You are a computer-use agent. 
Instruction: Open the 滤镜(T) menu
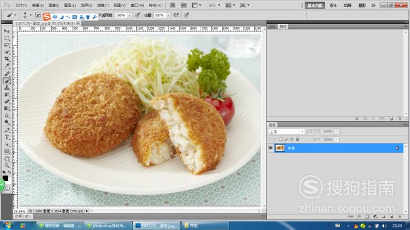pyautogui.click(x=103, y=5)
